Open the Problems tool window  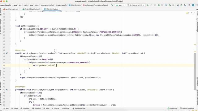(x=25, y=108)
